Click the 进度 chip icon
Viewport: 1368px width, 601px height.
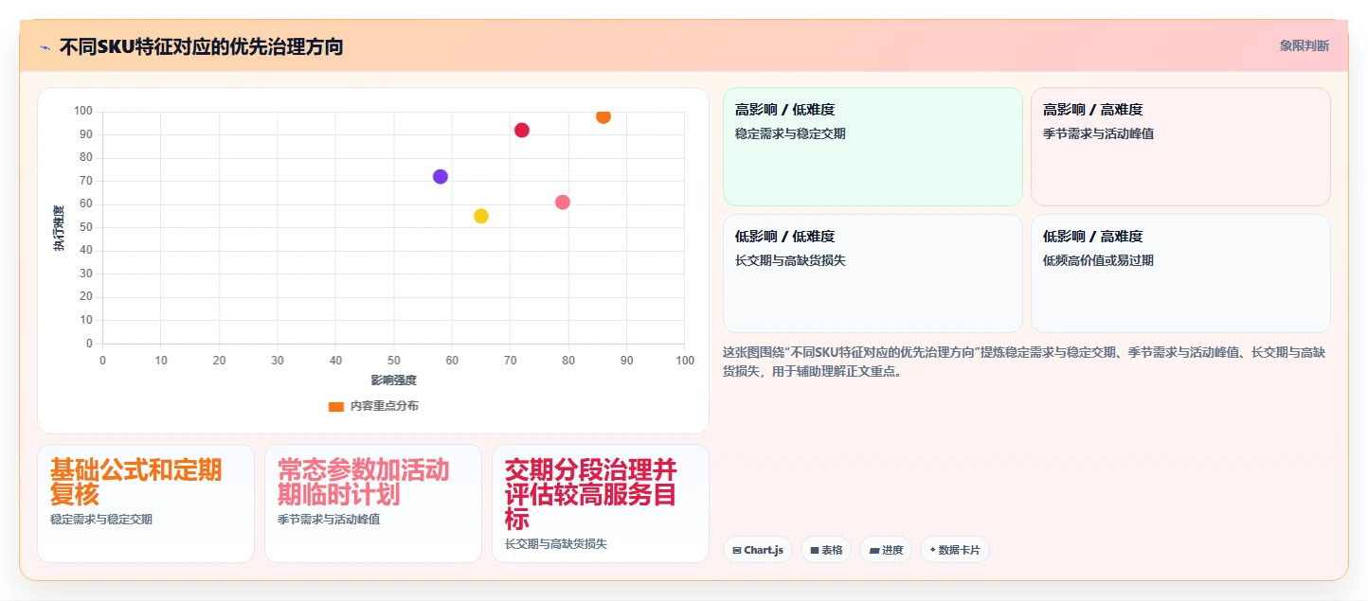pos(874,550)
